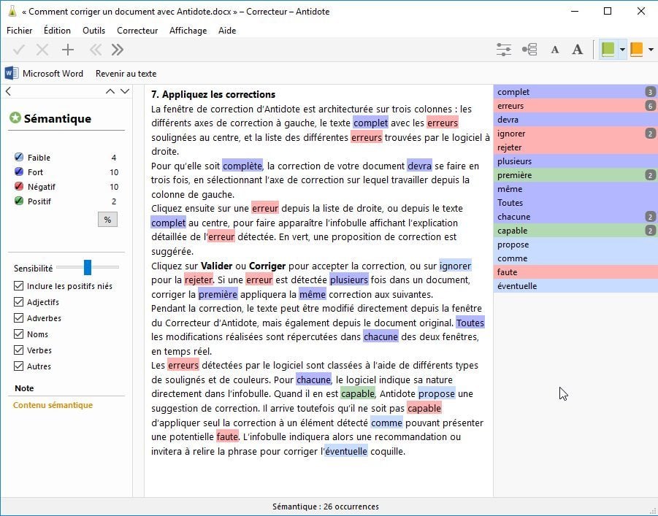The width and height of the screenshot is (658, 516).
Task: Click Revenir au texte
Action: click(126, 74)
